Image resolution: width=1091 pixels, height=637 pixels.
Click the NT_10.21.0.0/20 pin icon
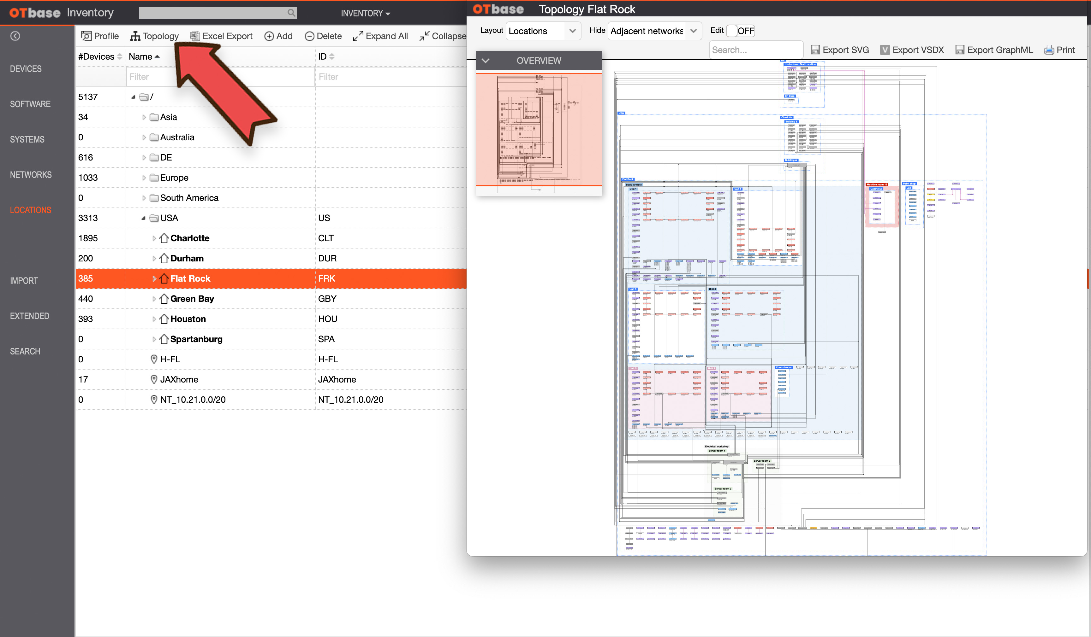(154, 399)
